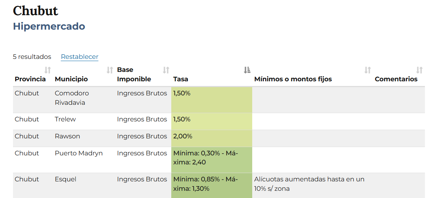Screen dimensions: 439x198
Task: Click Restablecer link to reset filters
Action: tap(79, 57)
